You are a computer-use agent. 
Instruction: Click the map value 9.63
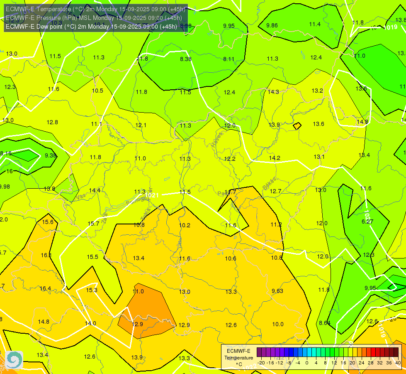pos(277,291)
